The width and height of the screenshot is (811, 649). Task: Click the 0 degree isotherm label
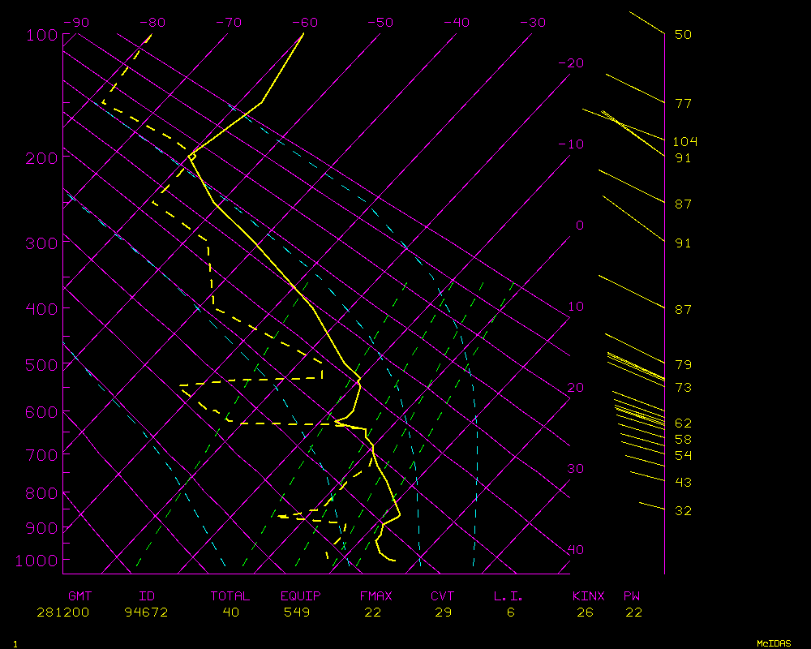[579, 226]
